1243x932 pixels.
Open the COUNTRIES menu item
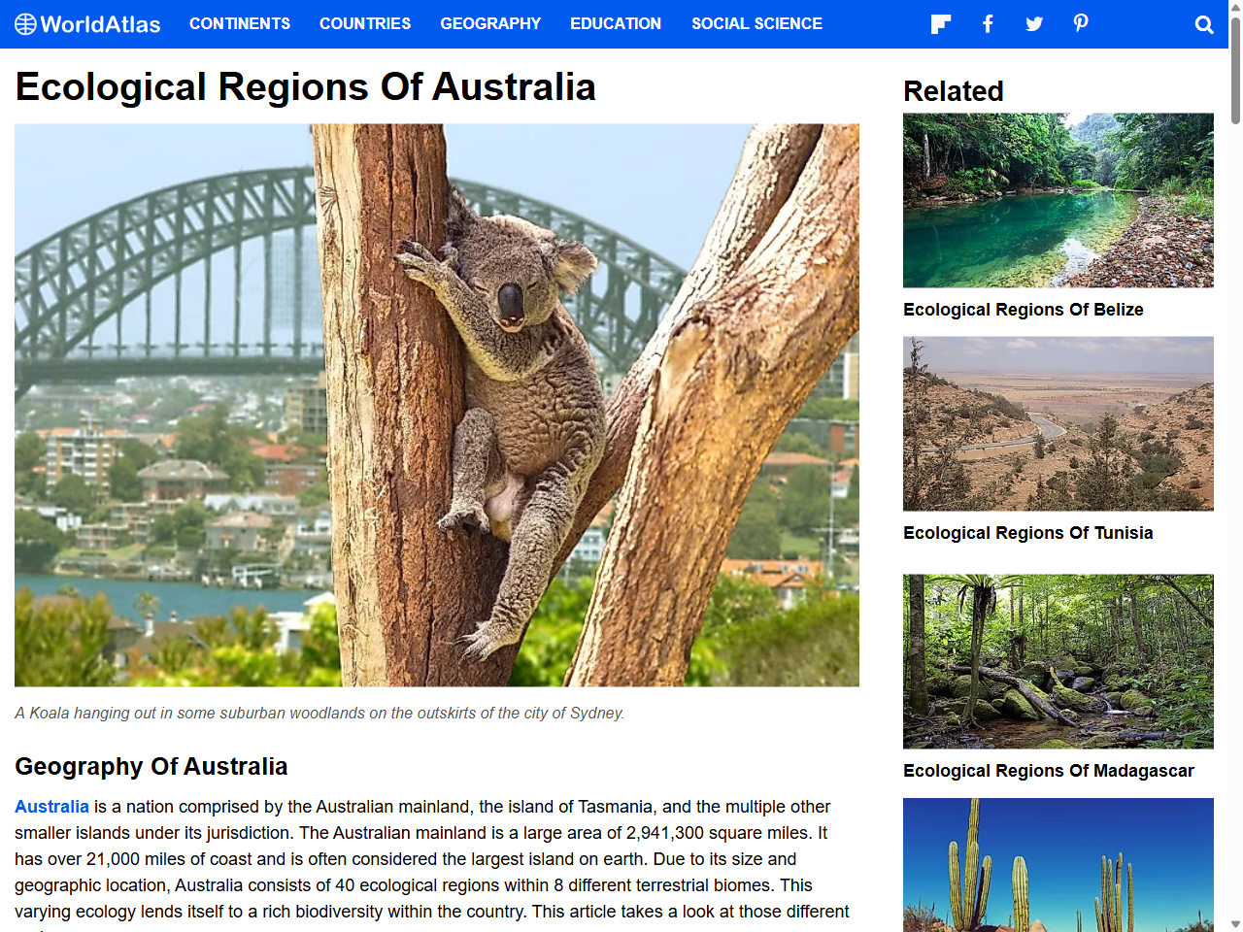pyautogui.click(x=365, y=23)
